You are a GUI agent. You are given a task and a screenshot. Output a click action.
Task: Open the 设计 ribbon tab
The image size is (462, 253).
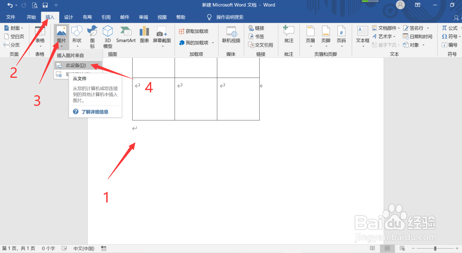click(x=69, y=17)
